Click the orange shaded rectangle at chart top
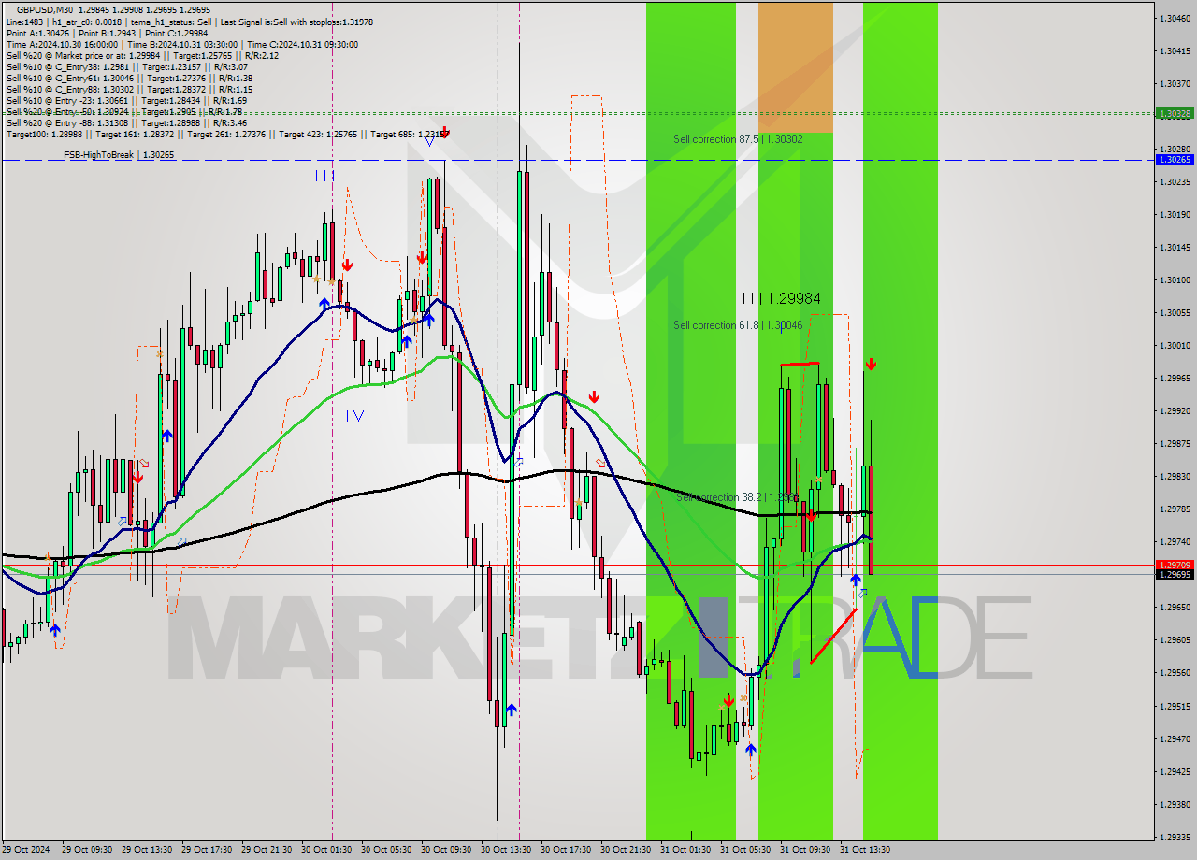1197x860 pixels. pyautogui.click(x=795, y=66)
